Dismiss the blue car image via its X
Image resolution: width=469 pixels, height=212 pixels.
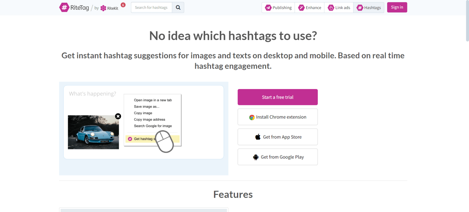tap(118, 116)
